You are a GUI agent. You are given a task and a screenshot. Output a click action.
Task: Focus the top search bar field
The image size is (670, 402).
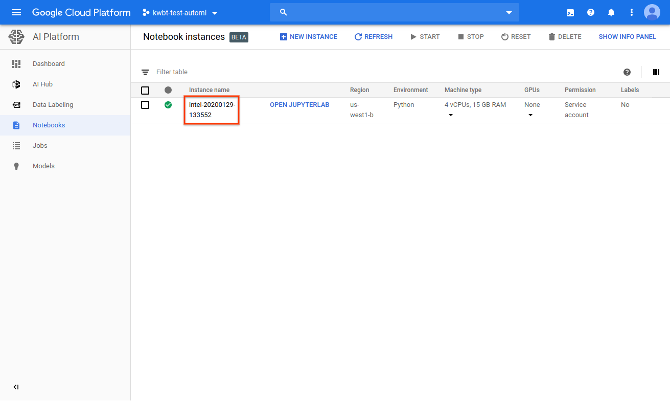(x=395, y=12)
